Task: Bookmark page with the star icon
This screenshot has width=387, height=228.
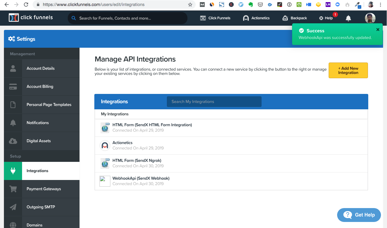Action: pyautogui.click(x=190, y=5)
